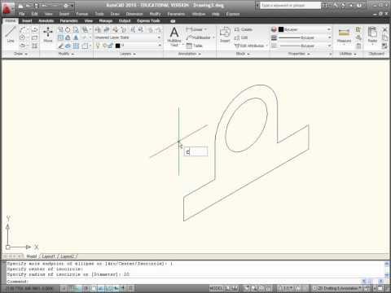Click the Paste icon in Clipboard panel
391x293 pixels.
pos(372,33)
